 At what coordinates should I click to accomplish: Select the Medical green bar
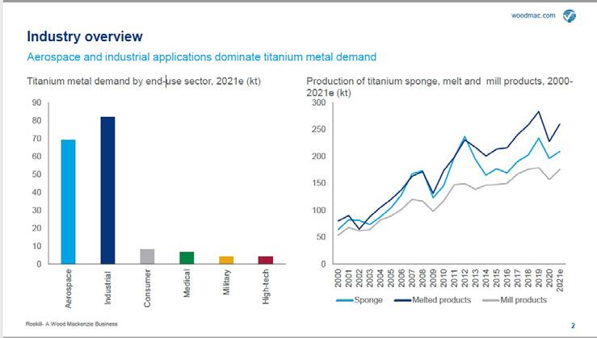click(187, 258)
